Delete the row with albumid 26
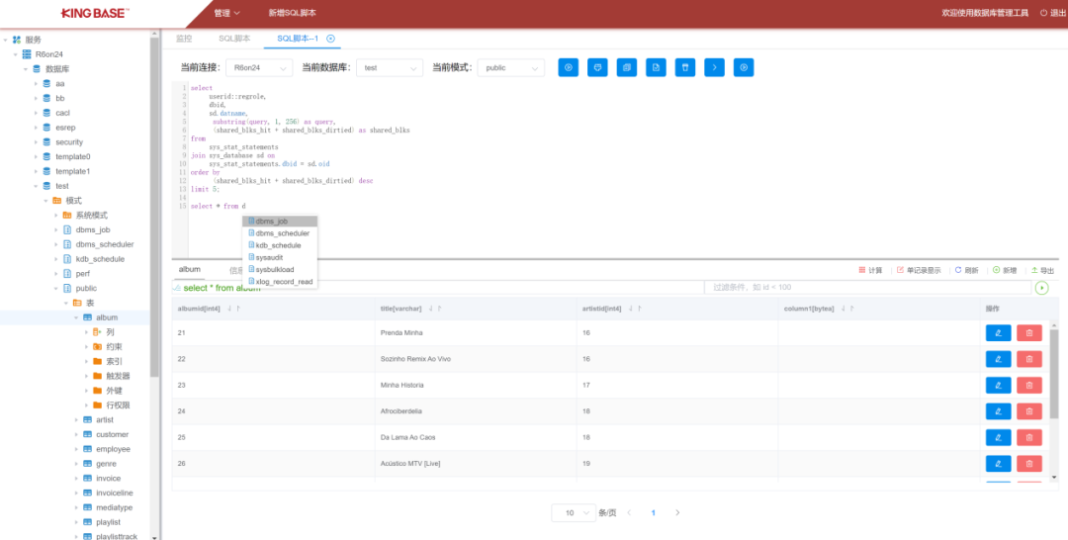The height and width of the screenshot is (540, 1068). point(1029,464)
